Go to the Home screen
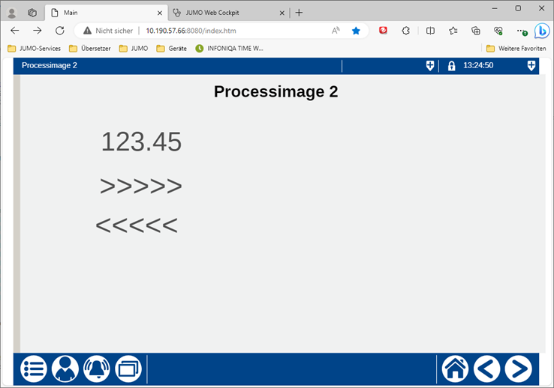 click(455, 369)
